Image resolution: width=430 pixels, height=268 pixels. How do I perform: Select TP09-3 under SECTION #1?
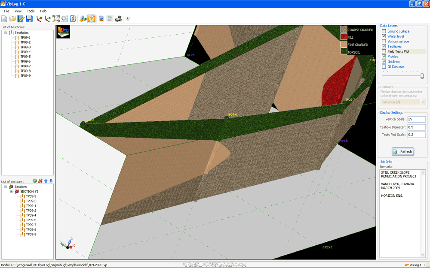click(31, 201)
